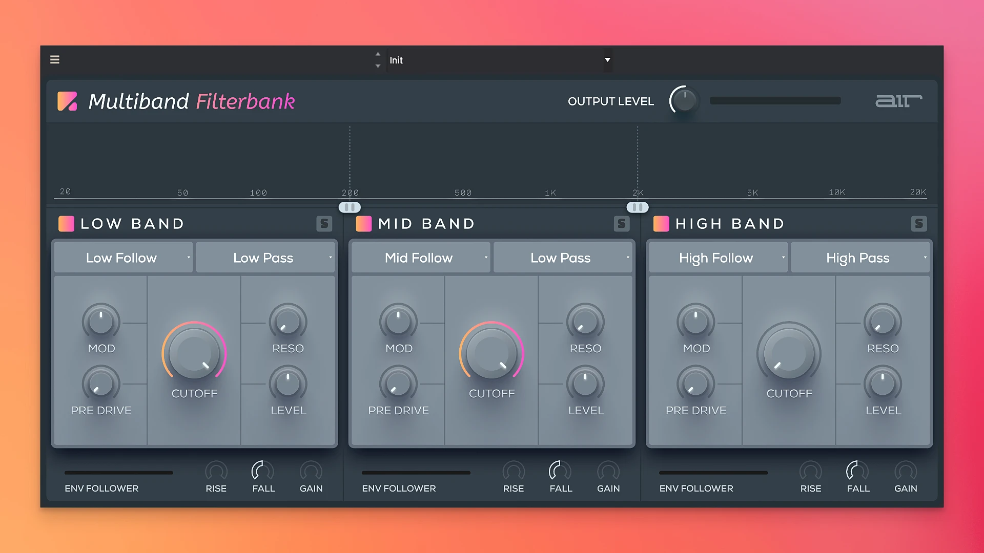Click the Multiband Filterbank logo icon
This screenshot has height=553, width=984.
pyautogui.click(x=67, y=101)
